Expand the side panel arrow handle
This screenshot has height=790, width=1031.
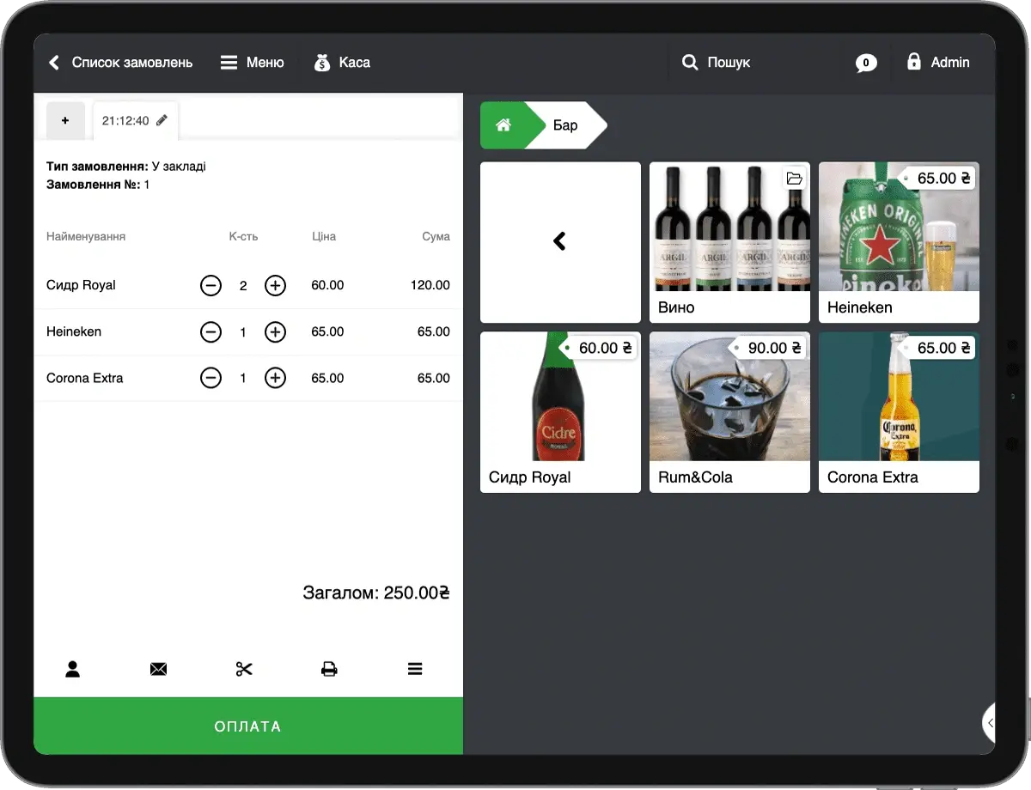click(989, 723)
